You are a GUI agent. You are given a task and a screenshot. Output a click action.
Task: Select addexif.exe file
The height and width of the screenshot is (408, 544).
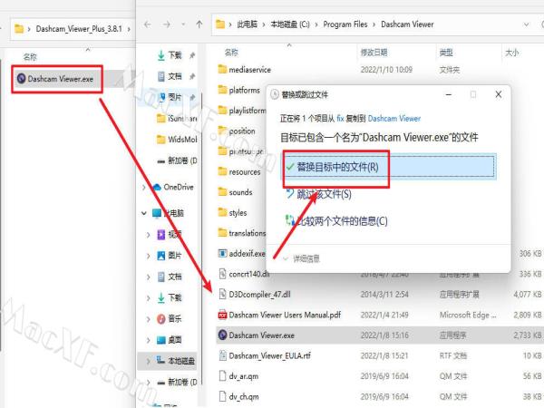point(242,254)
